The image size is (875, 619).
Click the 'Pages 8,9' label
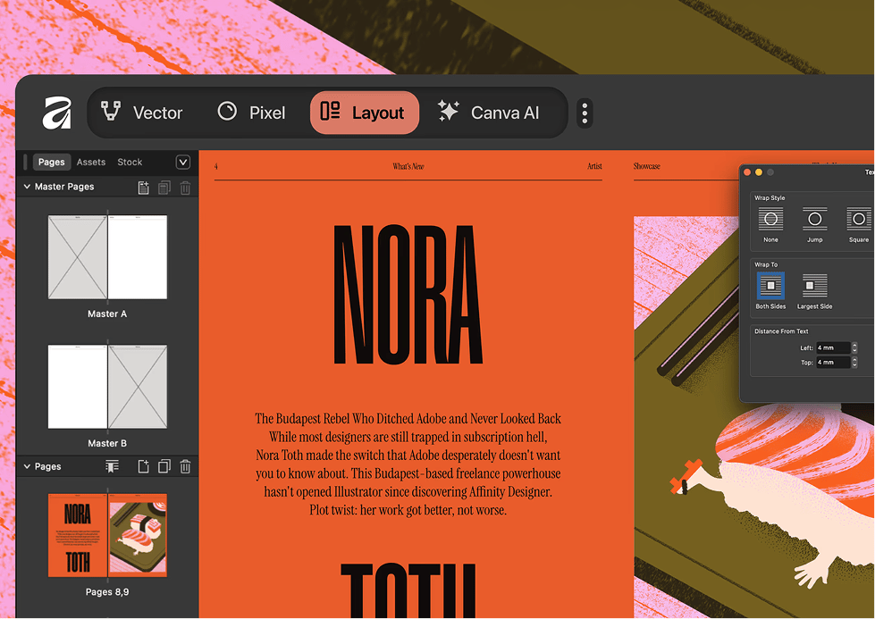point(107,591)
